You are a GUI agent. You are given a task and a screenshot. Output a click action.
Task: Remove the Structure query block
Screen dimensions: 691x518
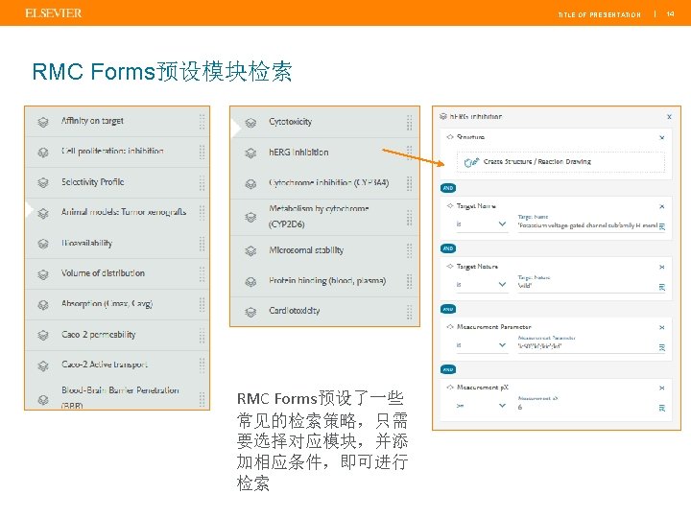[x=661, y=138]
